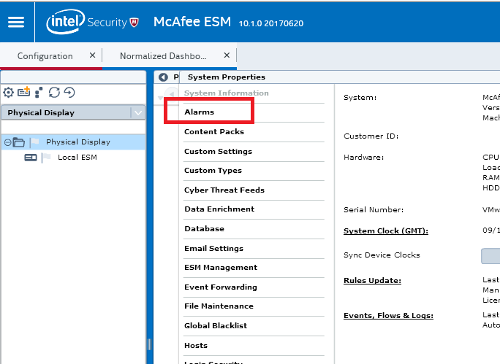Click the Customer ID label
500x364 pixels.
click(x=371, y=136)
